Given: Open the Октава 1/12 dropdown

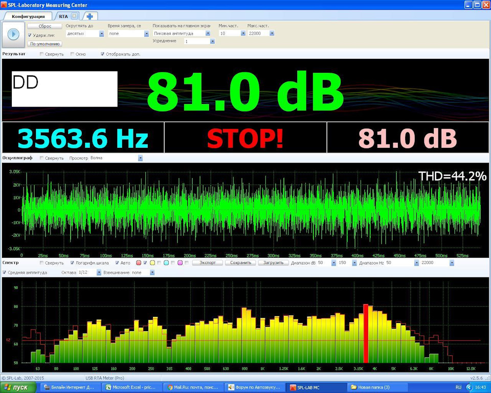Looking at the screenshot, I should tap(99, 273).
